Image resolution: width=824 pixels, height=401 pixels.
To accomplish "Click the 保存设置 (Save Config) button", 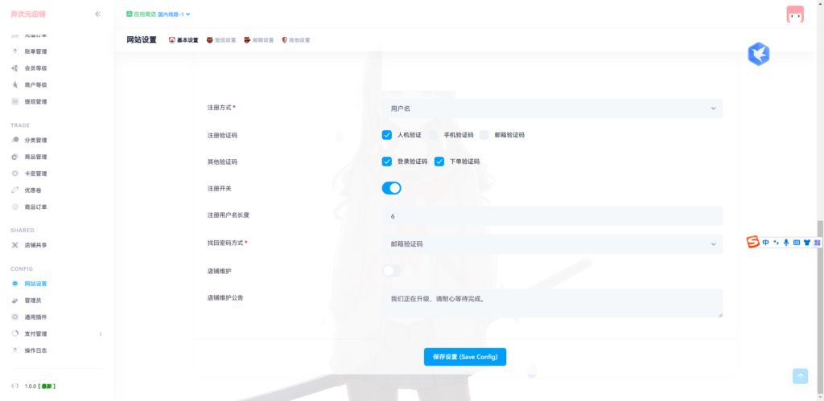I will pyautogui.click(x=465, y=357).
